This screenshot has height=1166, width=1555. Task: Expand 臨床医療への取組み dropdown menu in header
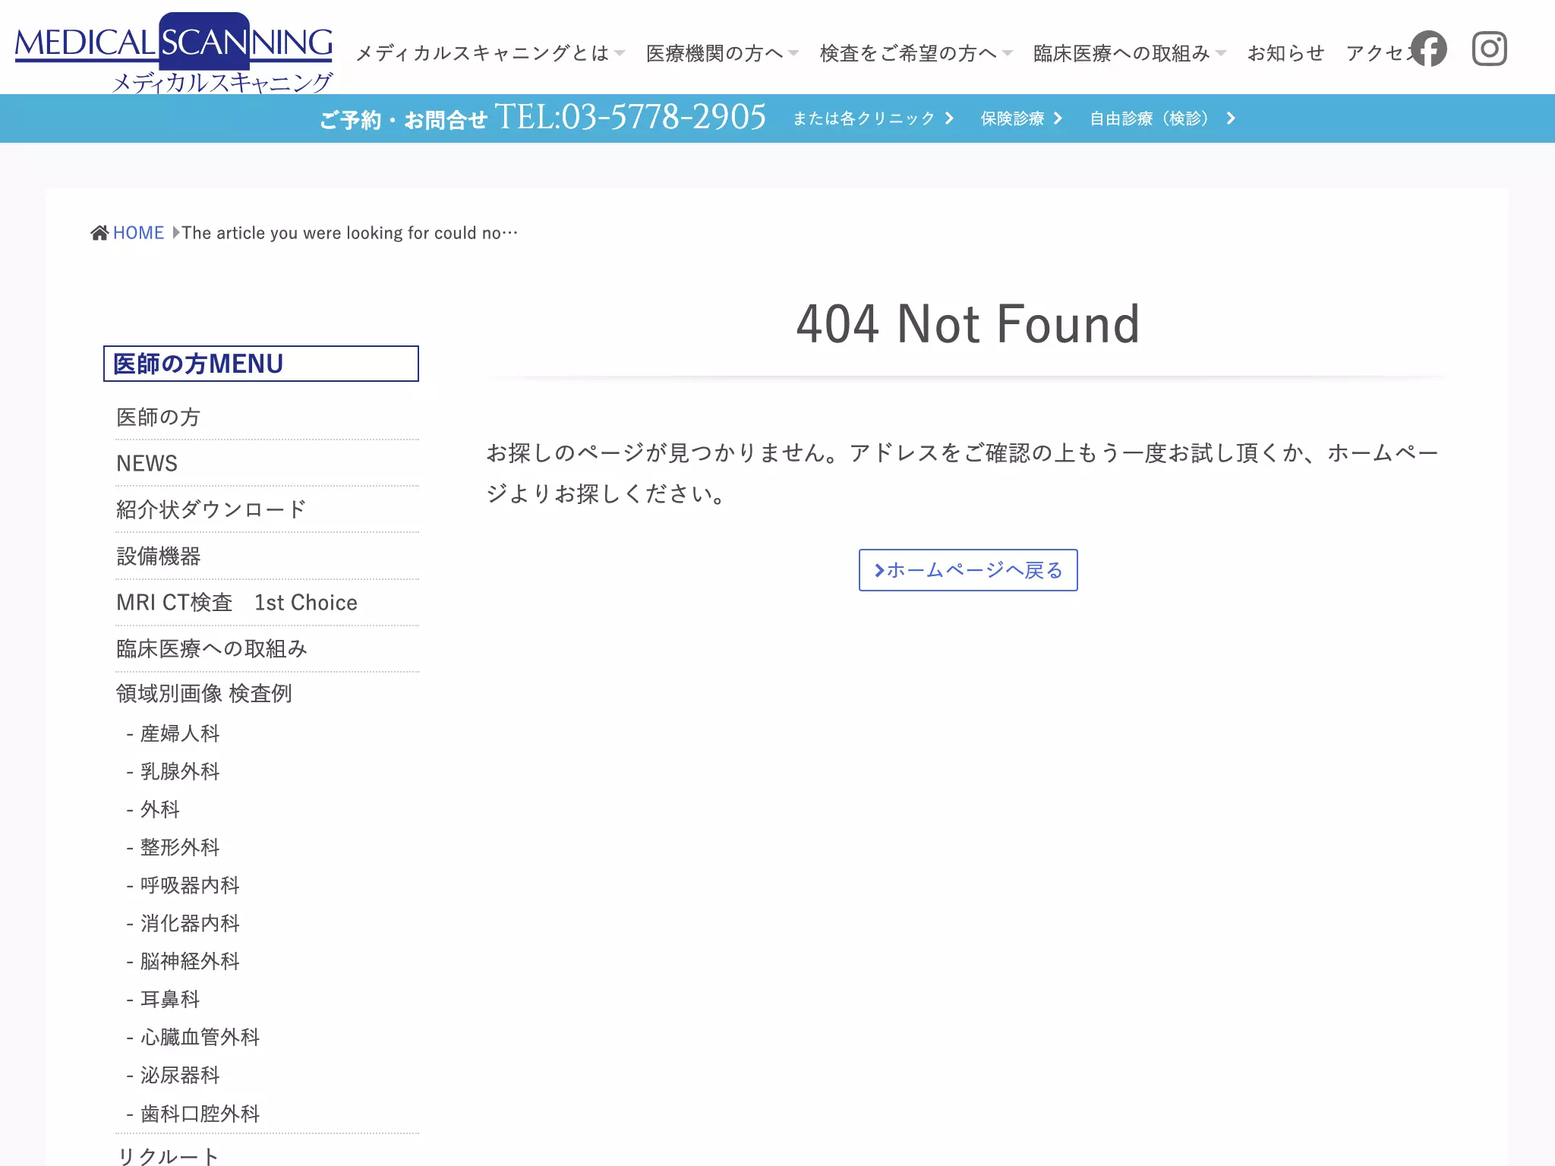coord(1129,53)
